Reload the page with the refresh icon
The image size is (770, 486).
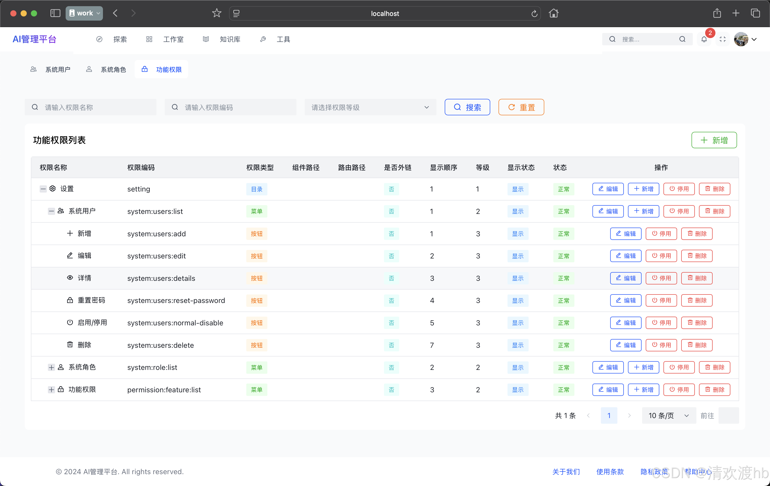tap(534, 13)
